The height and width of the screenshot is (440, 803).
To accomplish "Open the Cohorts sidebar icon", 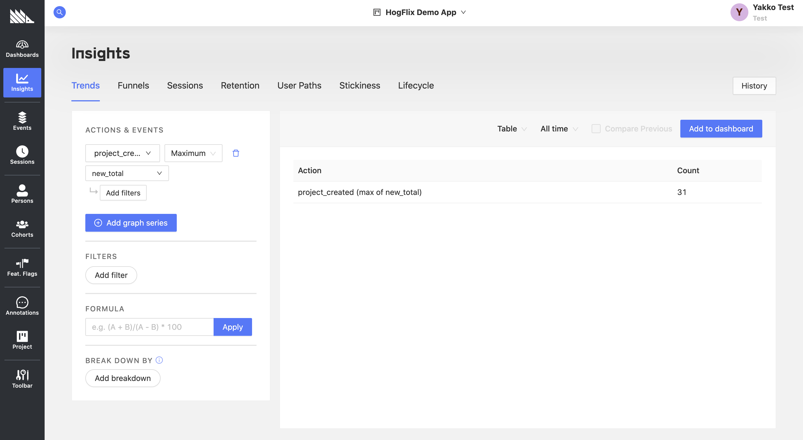I will (22, 228).
